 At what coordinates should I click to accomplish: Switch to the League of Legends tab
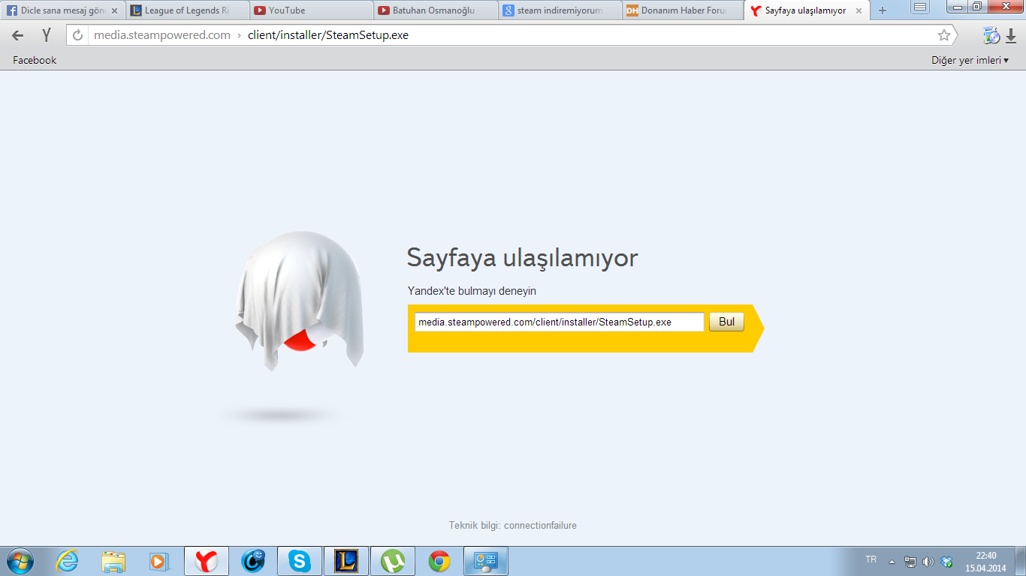point(186,10)
